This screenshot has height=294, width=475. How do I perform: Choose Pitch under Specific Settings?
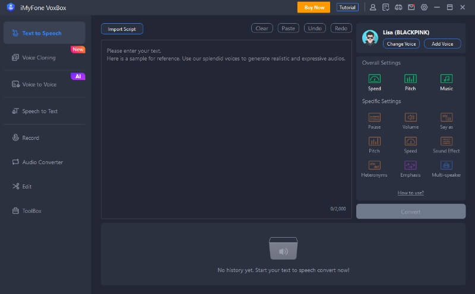pos(374,145)
